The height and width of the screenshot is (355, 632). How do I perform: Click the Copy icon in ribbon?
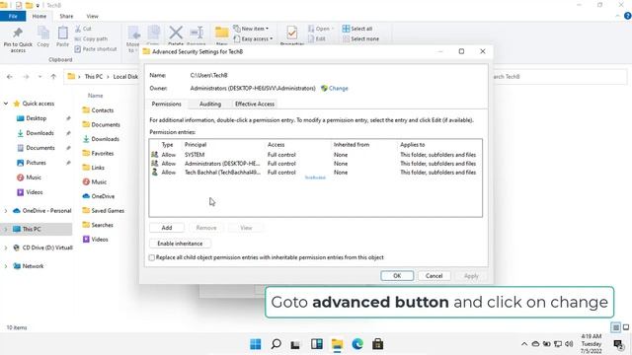click(x=43, y=33)
